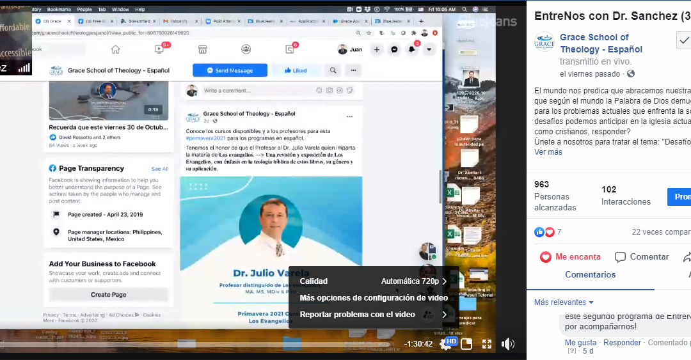The height and width of the screenshot is (360, 691).
Task: React with Me encanta
Action: click(570, 257)
